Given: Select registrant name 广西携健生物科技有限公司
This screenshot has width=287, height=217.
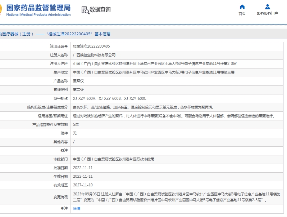Looking at the screenshot, I should click(94, 55).
